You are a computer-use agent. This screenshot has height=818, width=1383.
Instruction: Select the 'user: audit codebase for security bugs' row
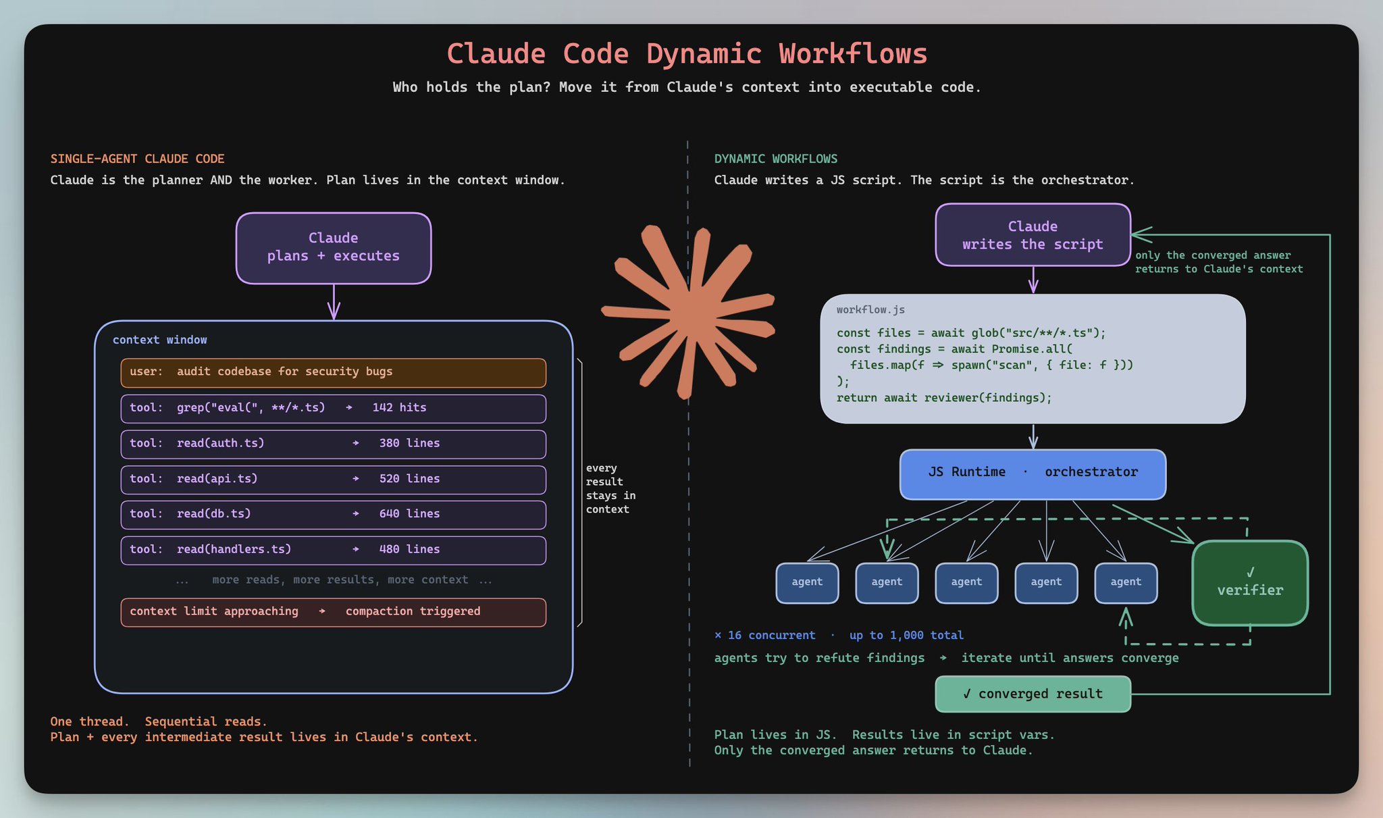[x=334, y=373]
